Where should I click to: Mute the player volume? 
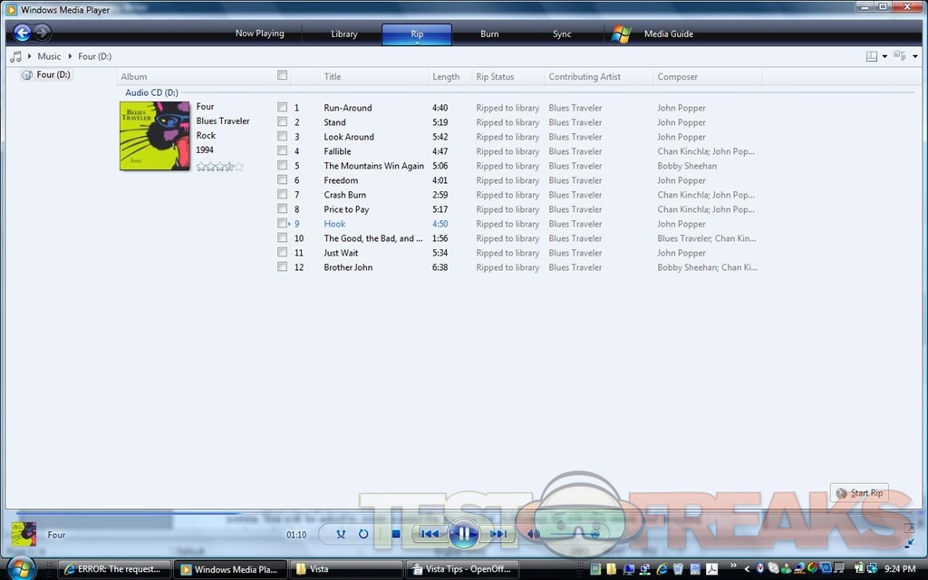click(x=534, y=535)
